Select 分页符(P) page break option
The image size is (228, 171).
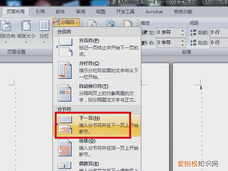click(97, 47)
